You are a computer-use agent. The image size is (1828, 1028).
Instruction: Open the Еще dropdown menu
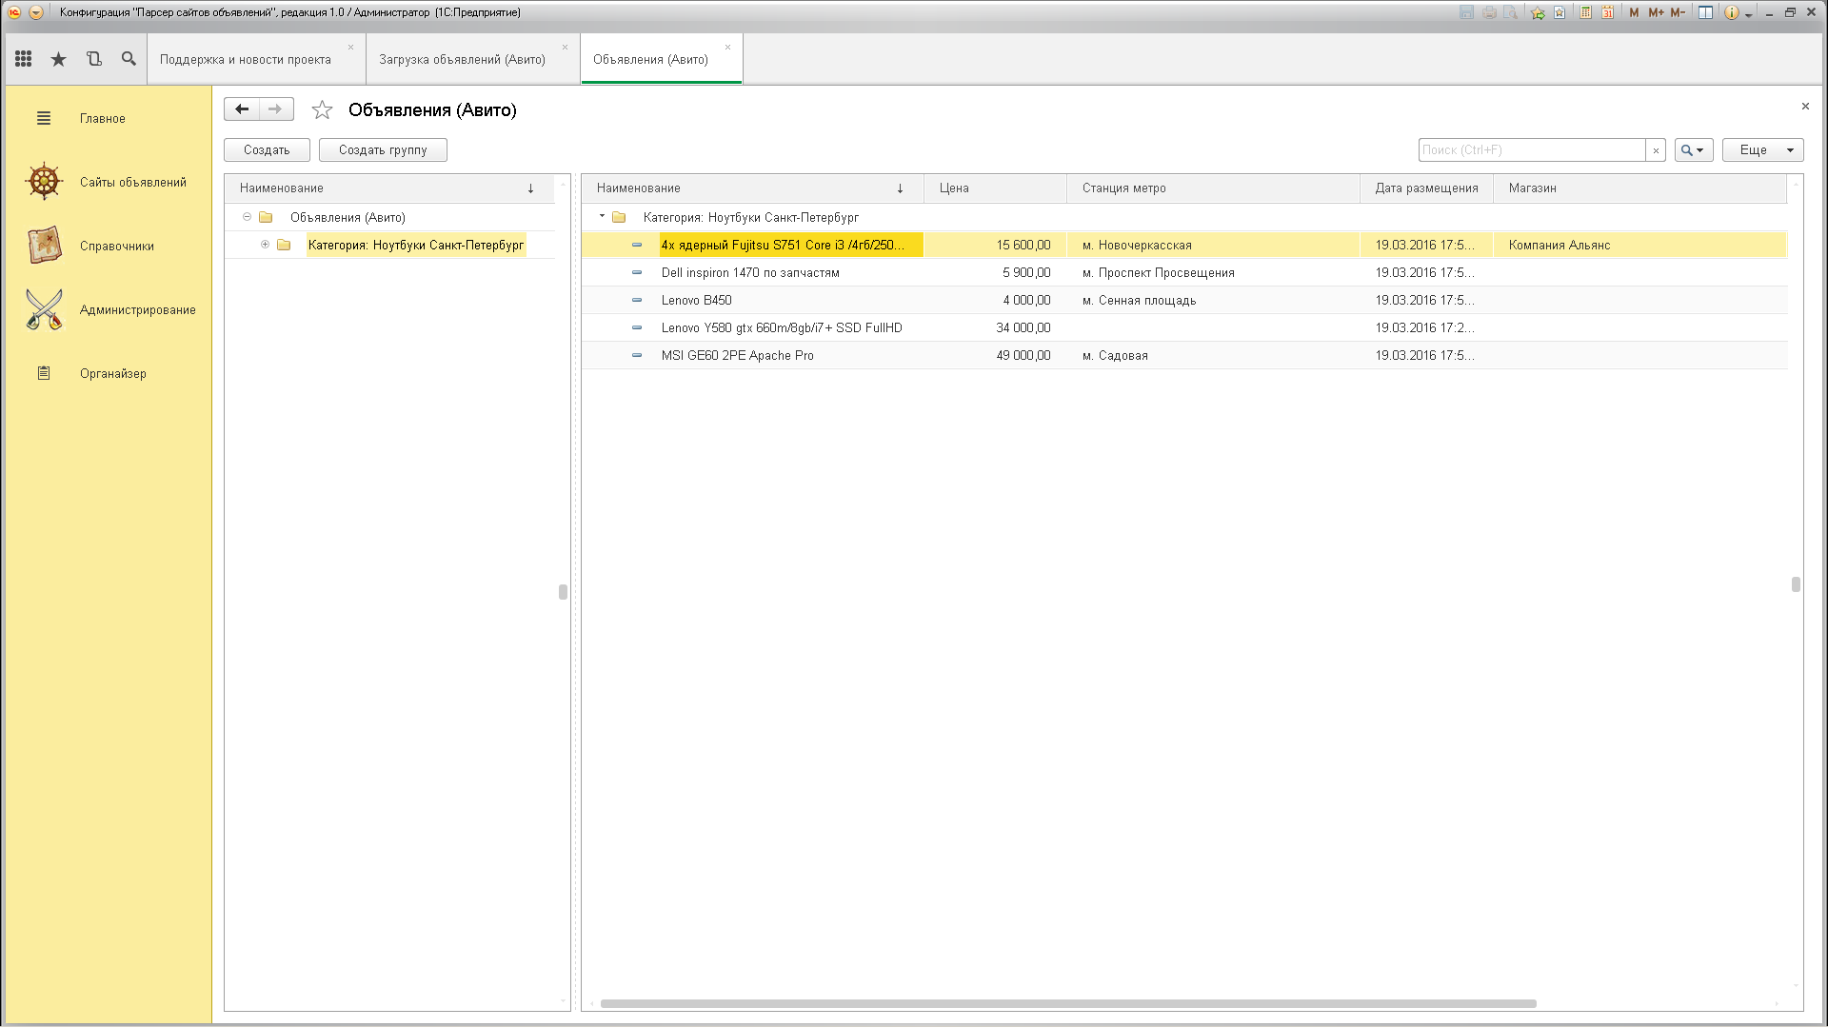pos(1763,149)
